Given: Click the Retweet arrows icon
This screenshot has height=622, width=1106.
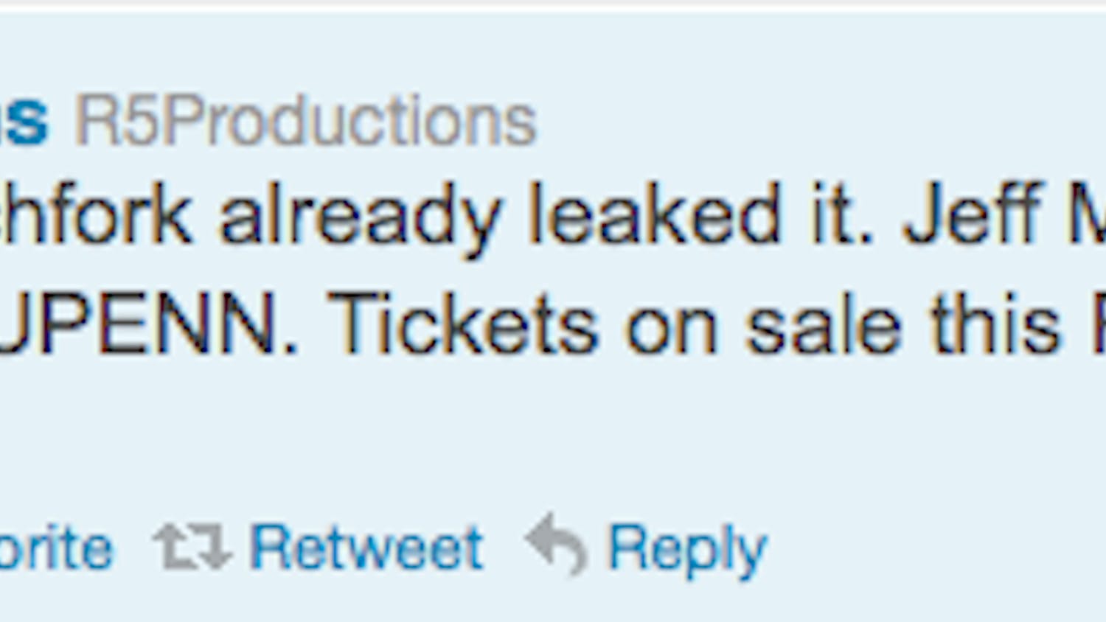Looking at the screenshot, I should click(192, 547).
